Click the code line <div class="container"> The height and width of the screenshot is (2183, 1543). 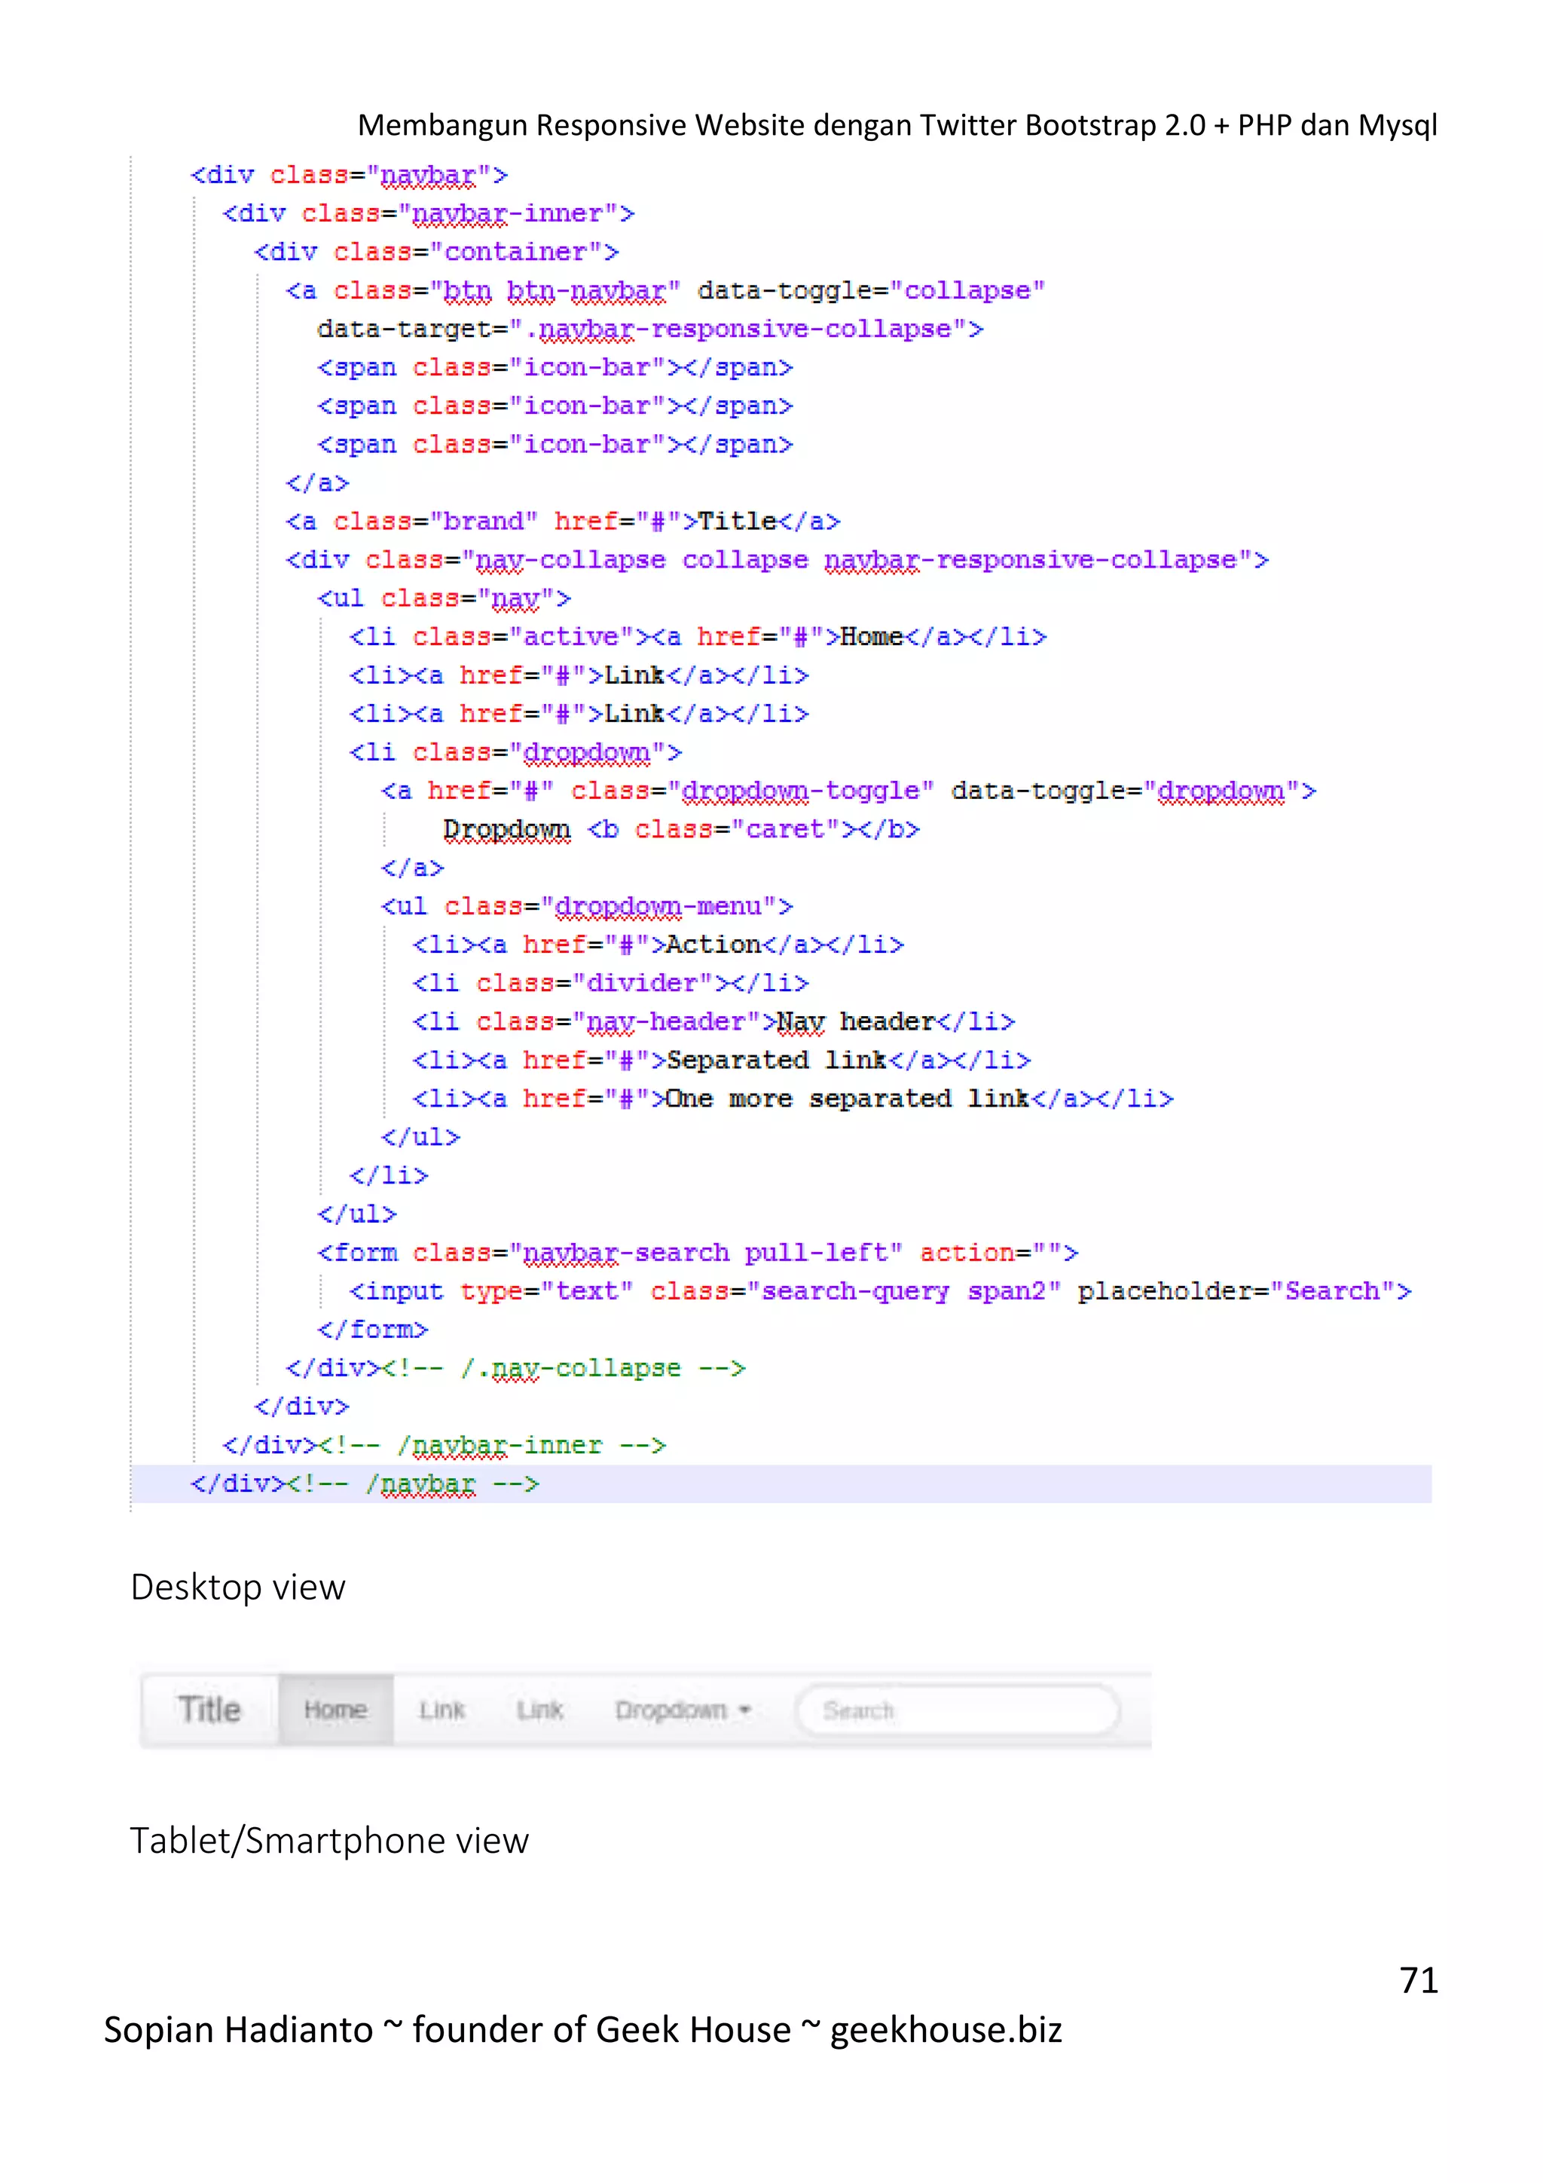[x=436, y=252]
